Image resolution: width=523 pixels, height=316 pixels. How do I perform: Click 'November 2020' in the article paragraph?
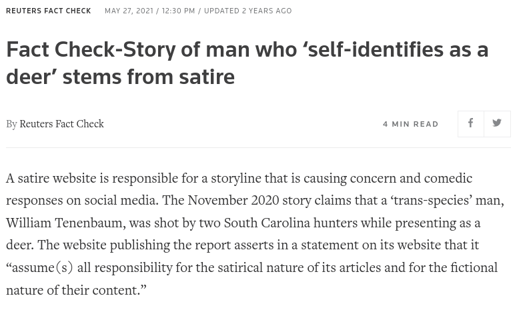pyautogui.click(x=233, y=201)
